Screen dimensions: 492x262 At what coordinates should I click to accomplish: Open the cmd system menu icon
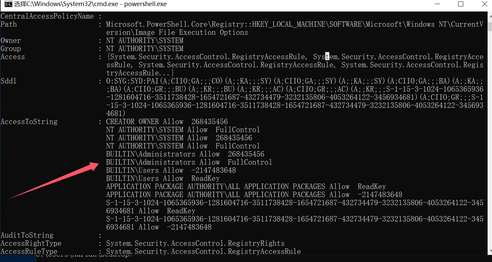[x=5, y=4]
